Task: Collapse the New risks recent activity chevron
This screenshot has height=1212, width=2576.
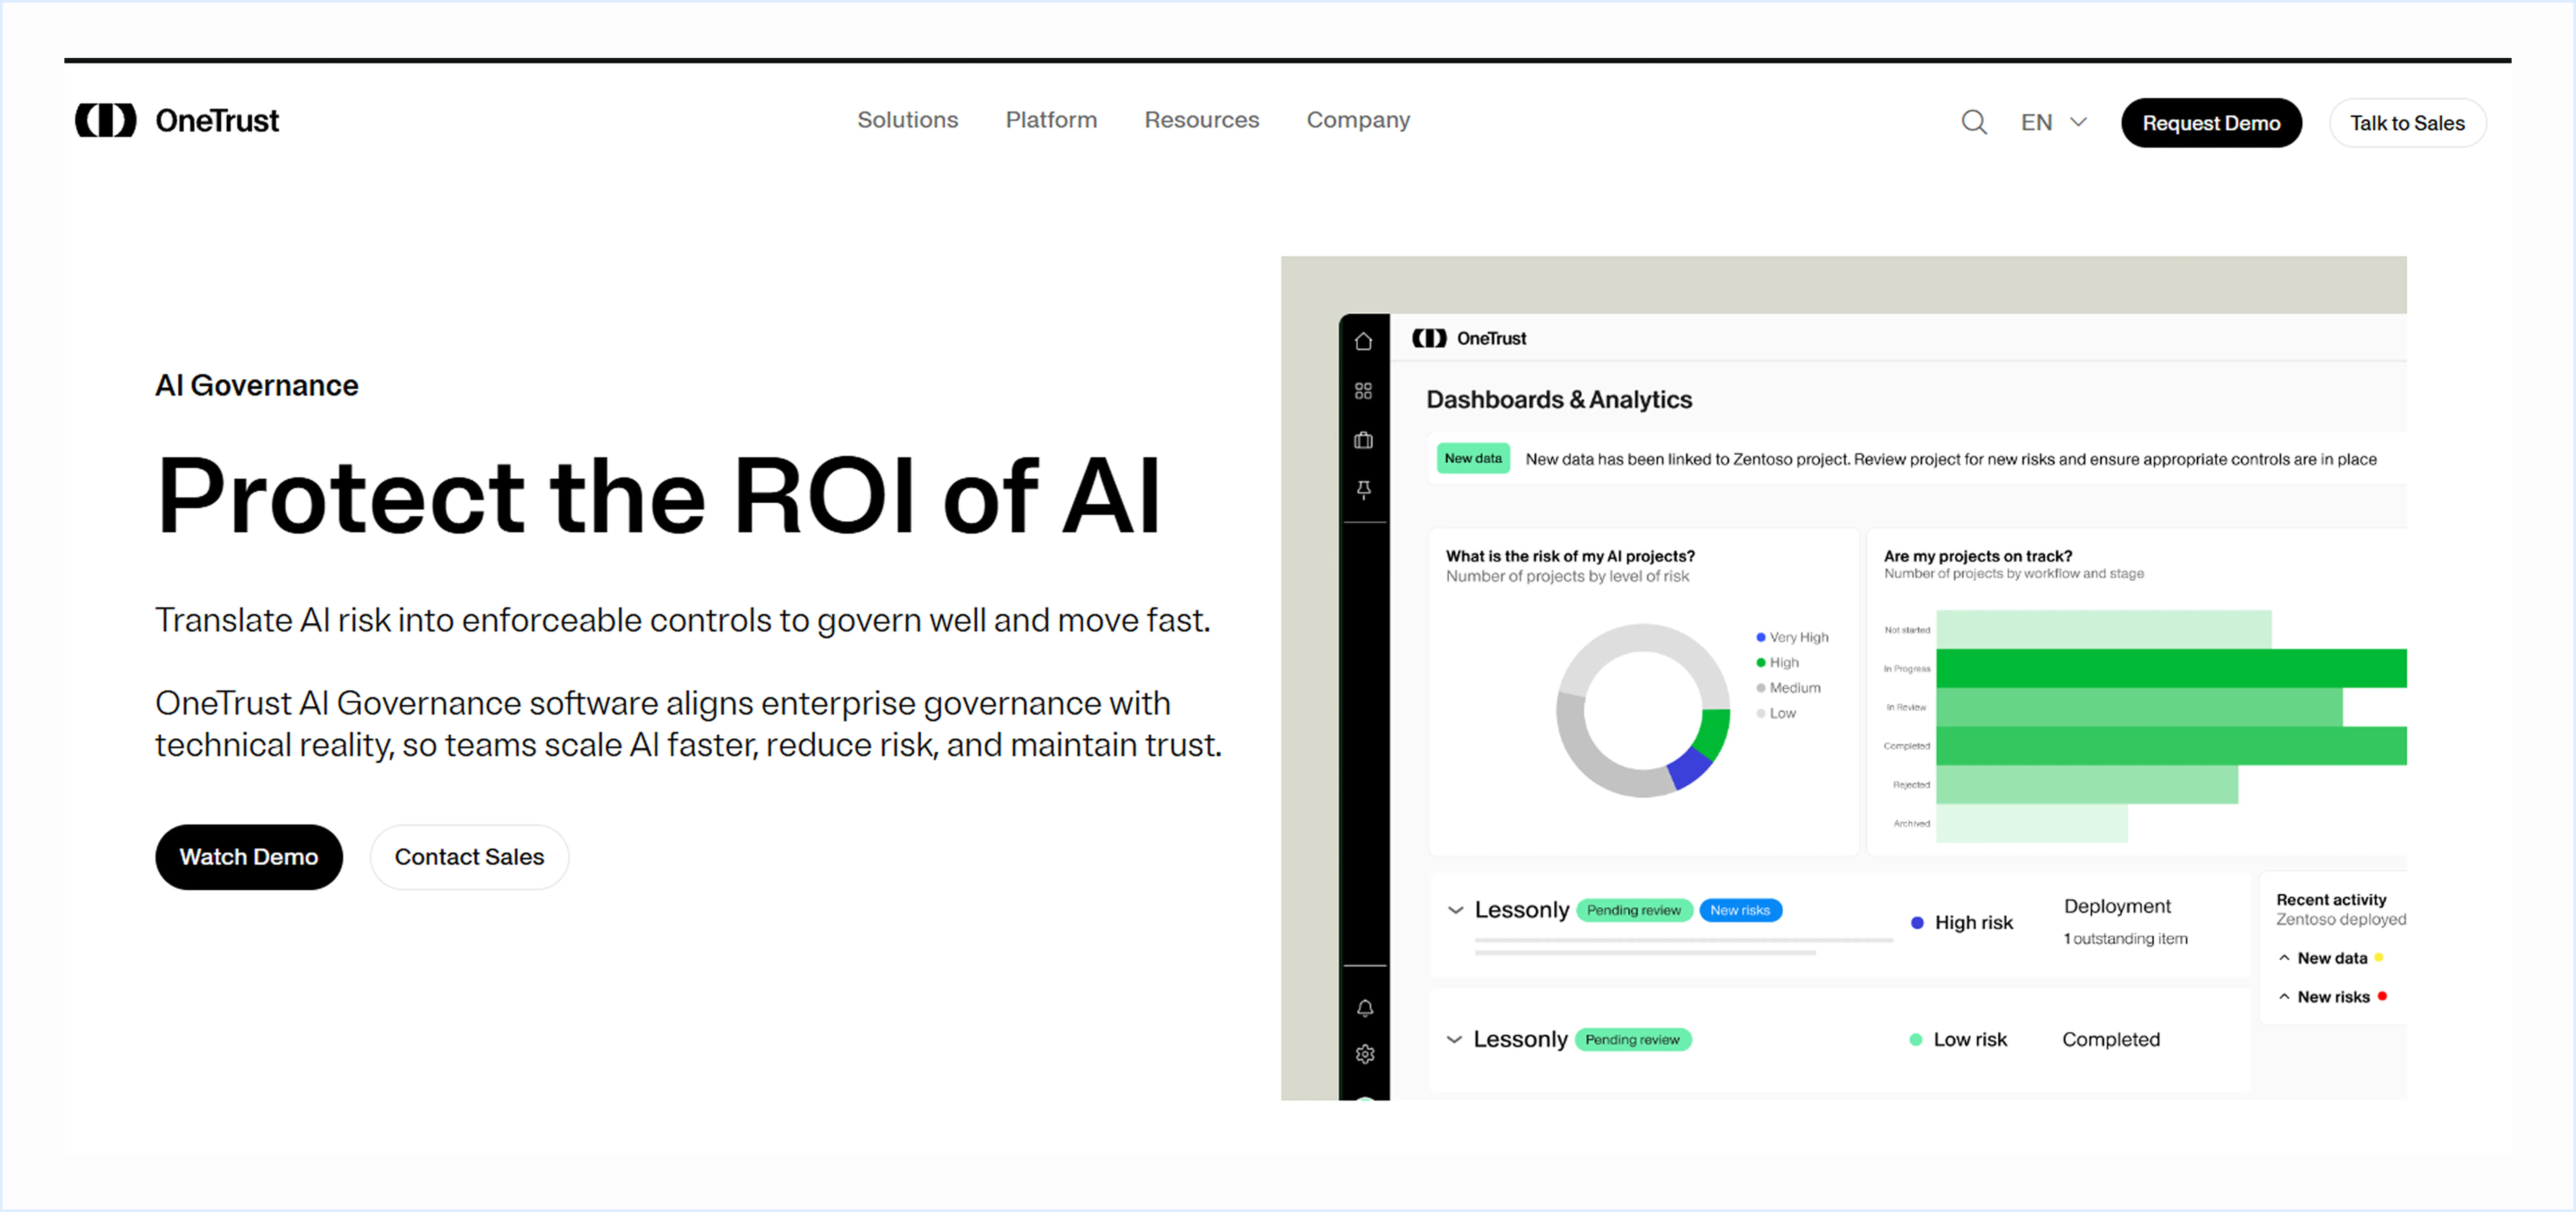Action: (2284, 997)
